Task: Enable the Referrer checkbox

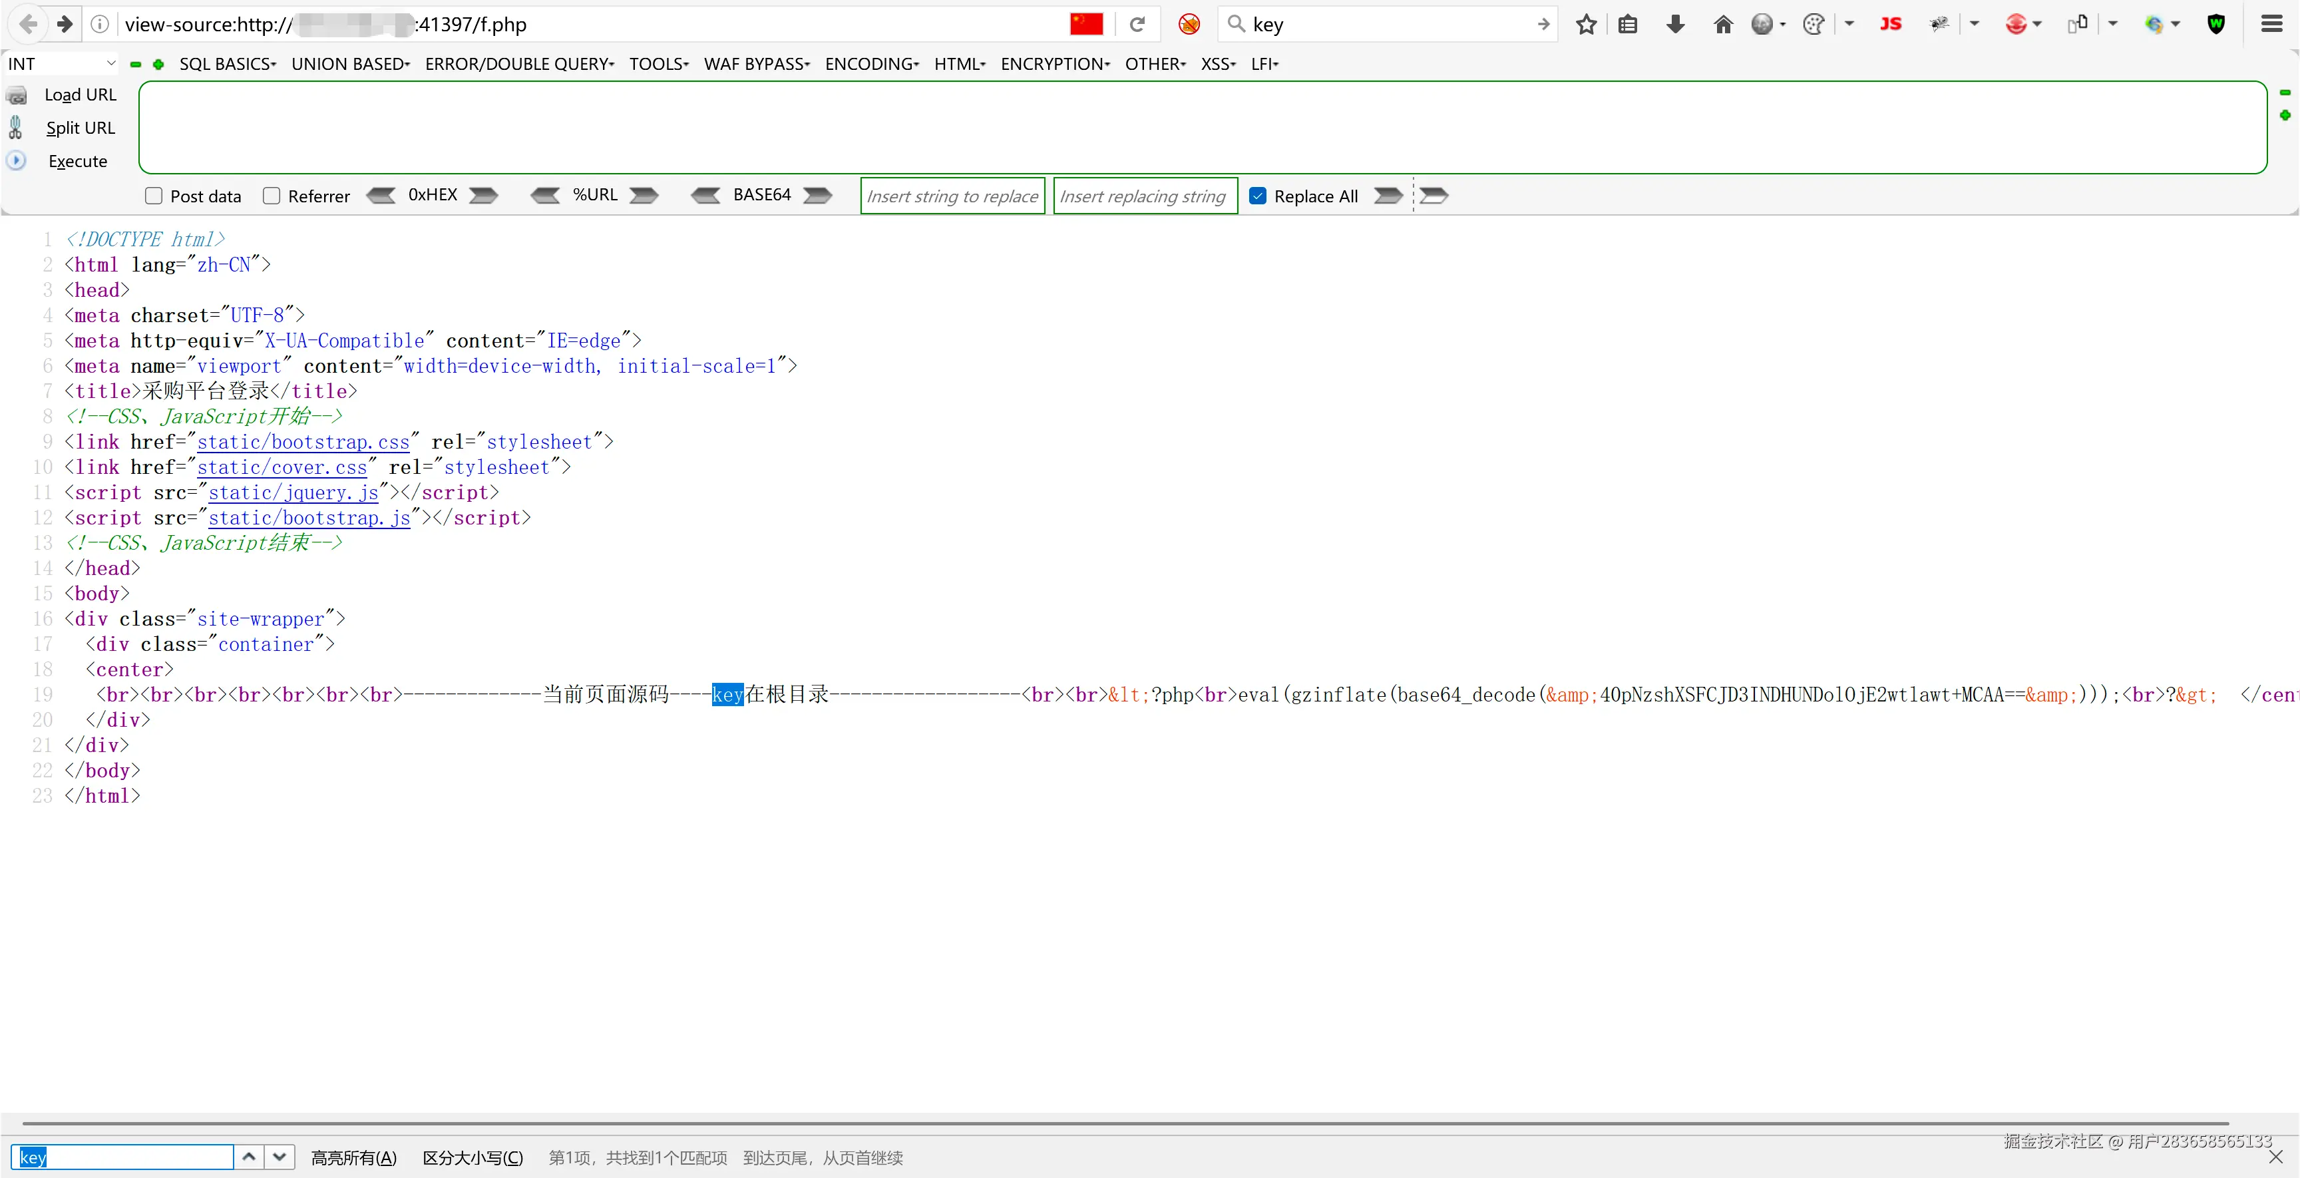Action: pos(272,195)
